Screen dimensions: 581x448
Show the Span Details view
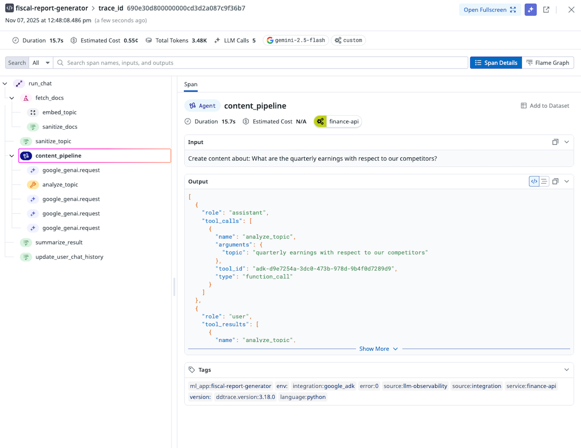[496, 63]
